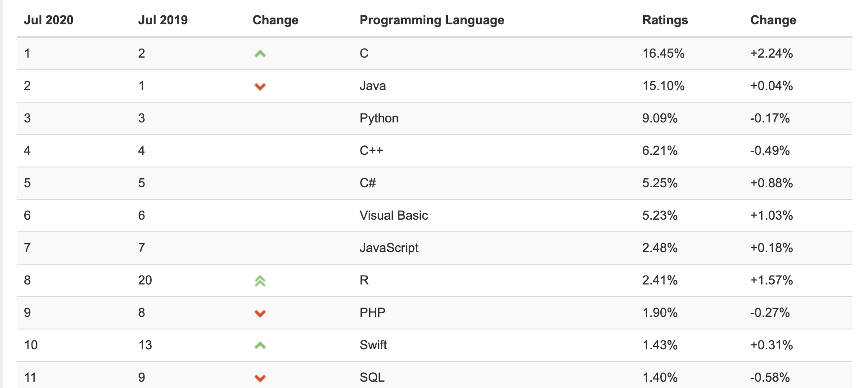Click the green up arrow in Swift row
Image resolution: width=866 pixels, height=388 pixels.
[260, 346]
